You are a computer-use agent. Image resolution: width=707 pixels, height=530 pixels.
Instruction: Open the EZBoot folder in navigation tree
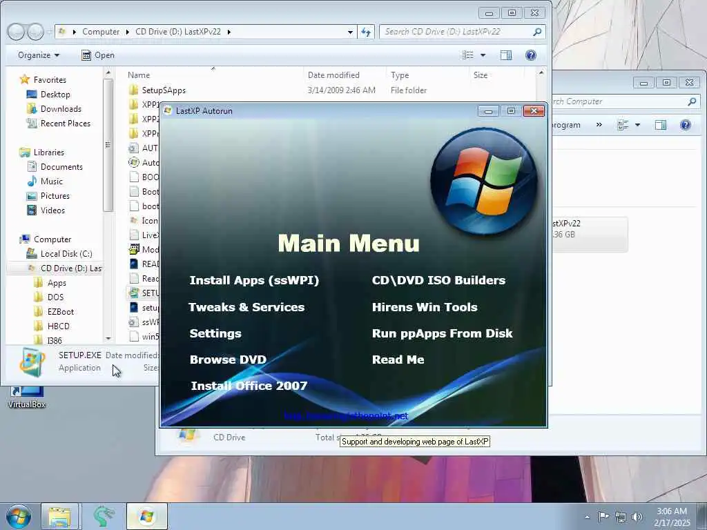[x=61, y=311]
